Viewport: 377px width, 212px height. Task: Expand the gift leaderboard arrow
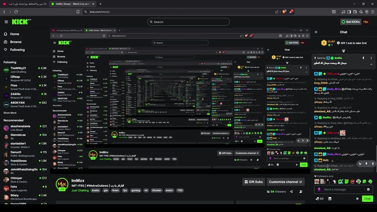343,51
